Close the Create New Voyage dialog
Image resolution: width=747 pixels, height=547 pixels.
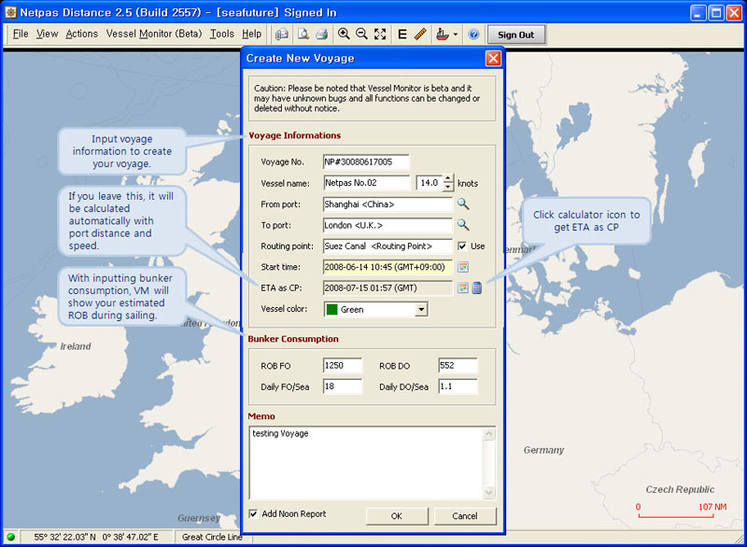[x=493, y=59]
